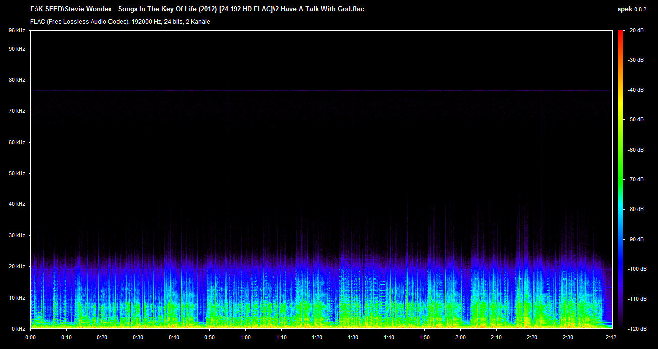Select the -70 dB scale label
Screen dimensions: 658x349
click(635, 179)
